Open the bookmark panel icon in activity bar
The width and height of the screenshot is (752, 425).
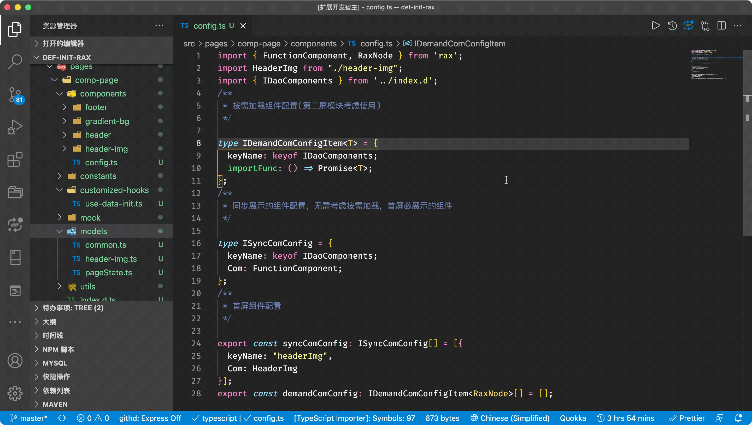click(x=15, y=257)
